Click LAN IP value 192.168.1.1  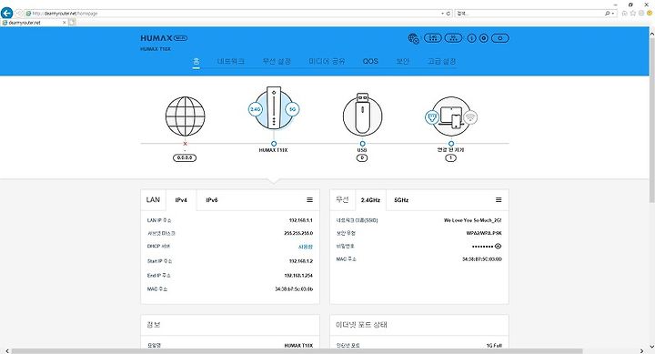[301, 220]
